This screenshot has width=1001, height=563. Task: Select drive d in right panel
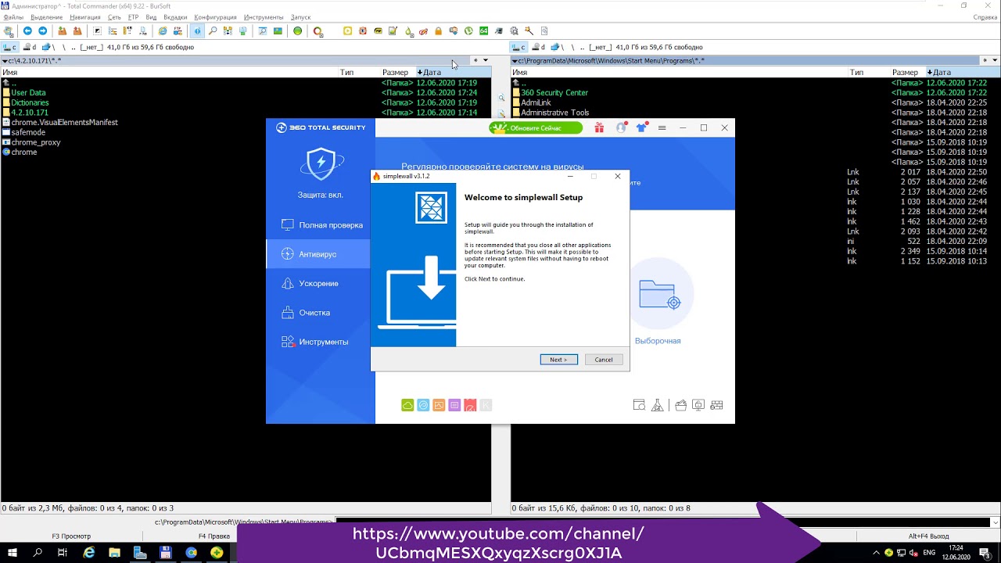[538, 47]
